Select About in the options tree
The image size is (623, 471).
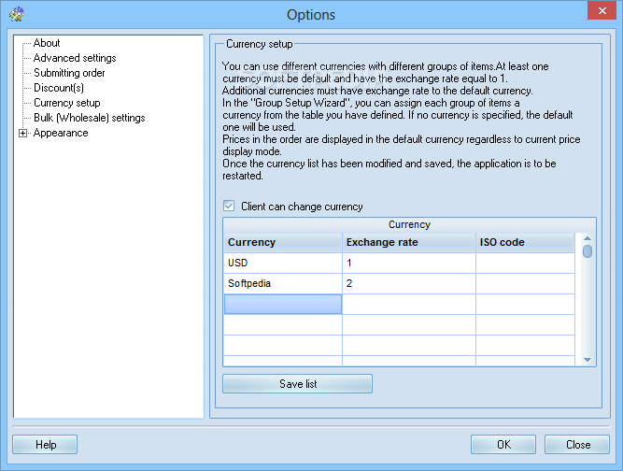pyautogui.click(x=47, y=43)
